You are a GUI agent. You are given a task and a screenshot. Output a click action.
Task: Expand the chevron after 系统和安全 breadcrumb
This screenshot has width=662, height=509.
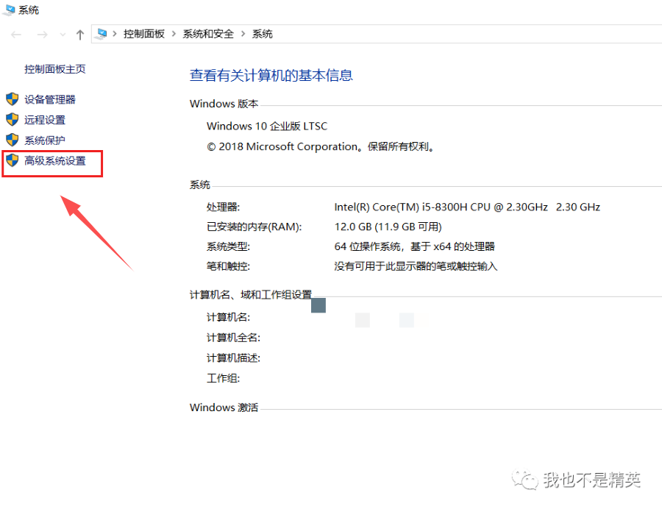point(243,34)
